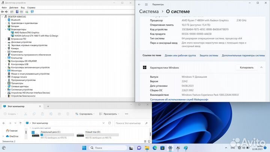Go back in the Settings window

tap(139, 5)
